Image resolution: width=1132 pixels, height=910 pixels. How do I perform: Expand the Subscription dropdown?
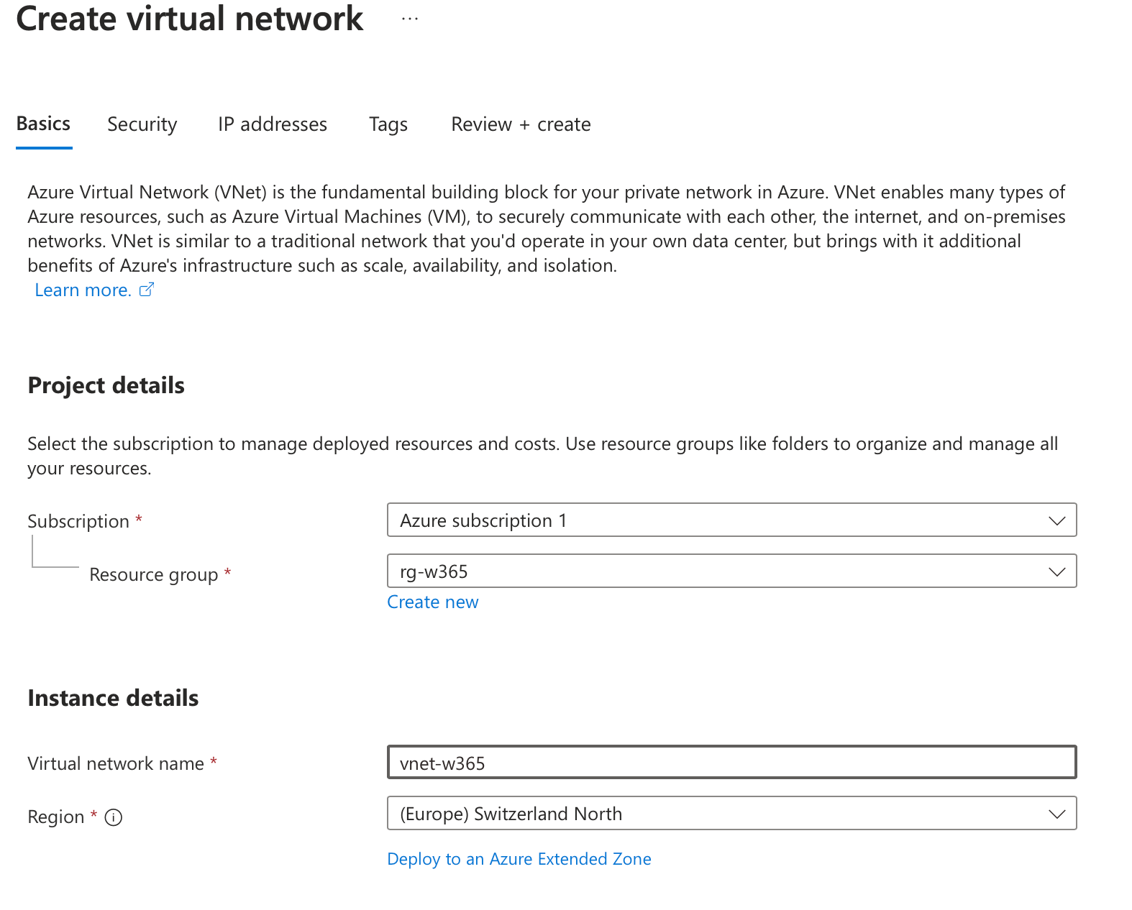731,520
